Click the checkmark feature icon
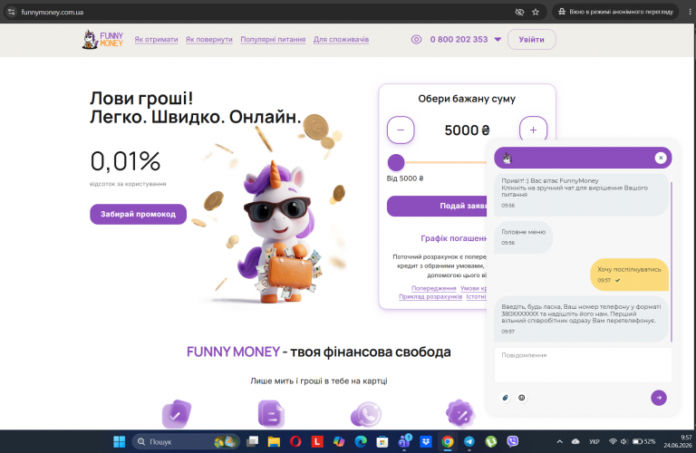This screenshot has height=453, width=696. pos(176,414)
